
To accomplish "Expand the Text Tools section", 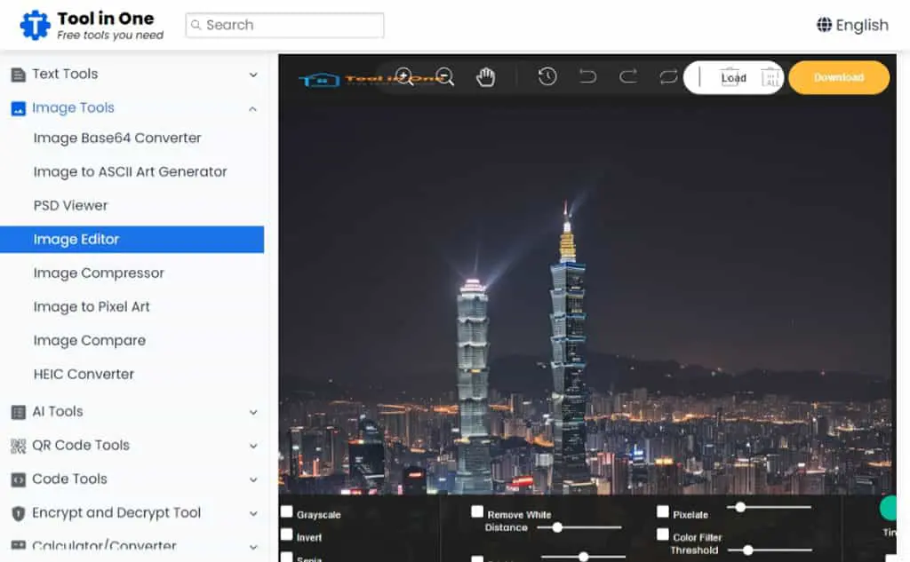I will pyautogui.click(x=132, y=75).
